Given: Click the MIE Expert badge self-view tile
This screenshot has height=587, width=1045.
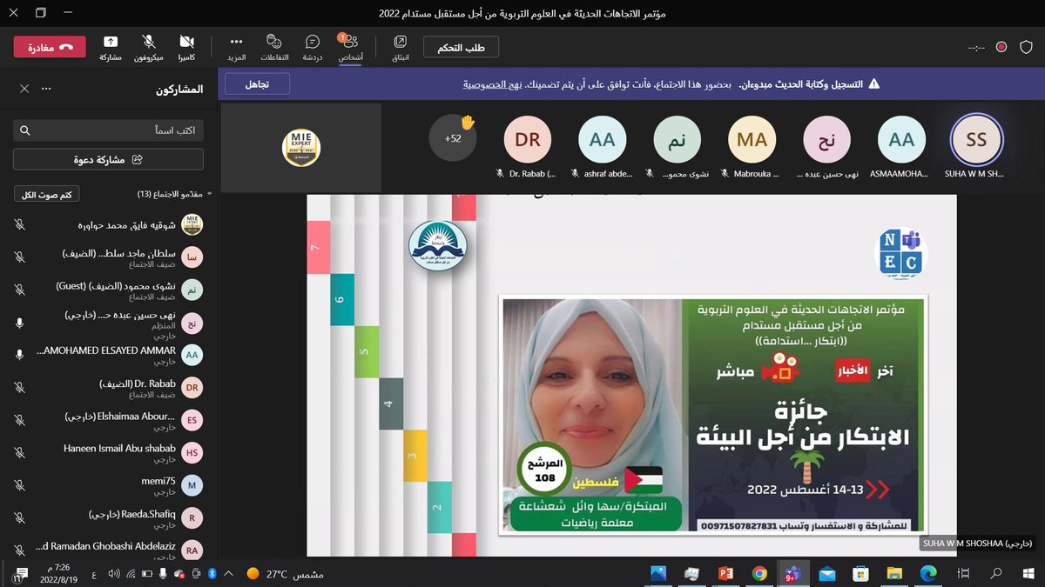Looking at the screenshot, I should click(302, 147).
